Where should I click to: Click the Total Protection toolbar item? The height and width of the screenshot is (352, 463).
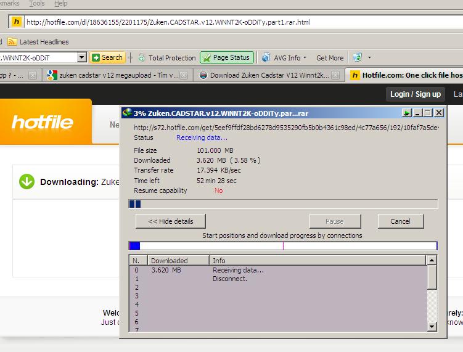pyautogui.click(x=167, y=58)
